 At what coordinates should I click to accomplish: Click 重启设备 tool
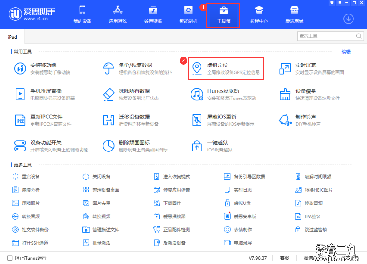coord(26,176)
